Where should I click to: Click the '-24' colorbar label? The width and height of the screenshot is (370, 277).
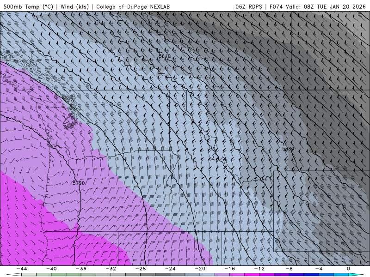pos(170,269)
